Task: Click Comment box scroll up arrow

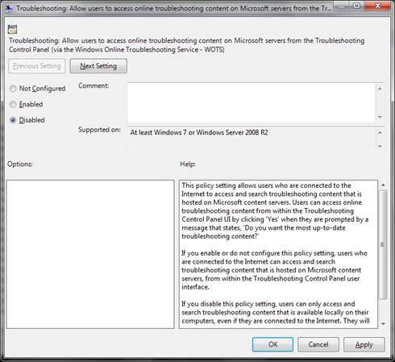Action: [380, 89]
